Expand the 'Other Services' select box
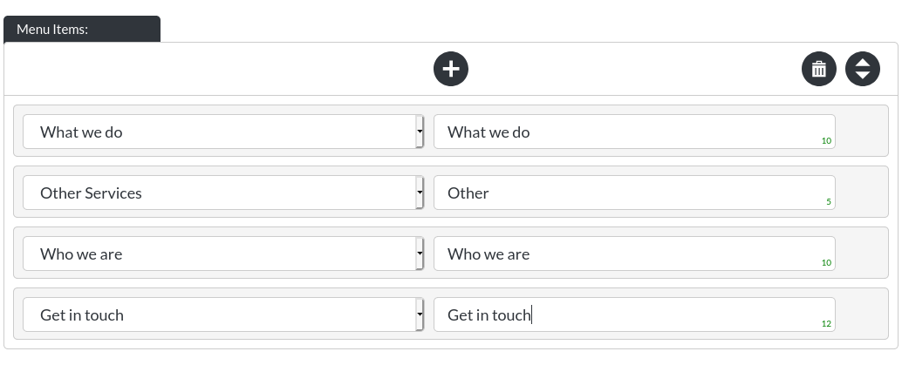902x365 pixels. click(222, 193)
